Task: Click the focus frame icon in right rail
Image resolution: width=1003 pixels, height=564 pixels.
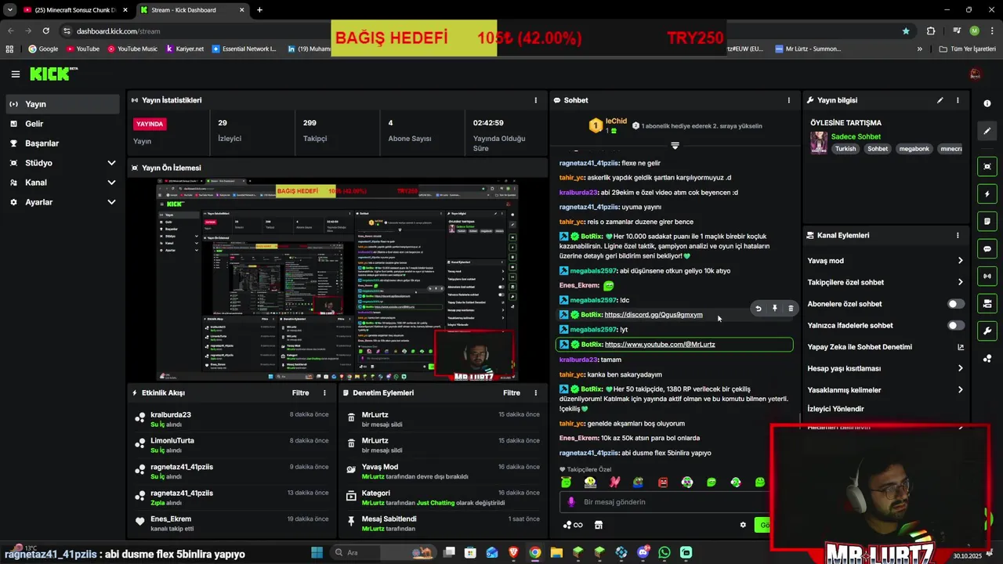Action: tap(987, 166)
